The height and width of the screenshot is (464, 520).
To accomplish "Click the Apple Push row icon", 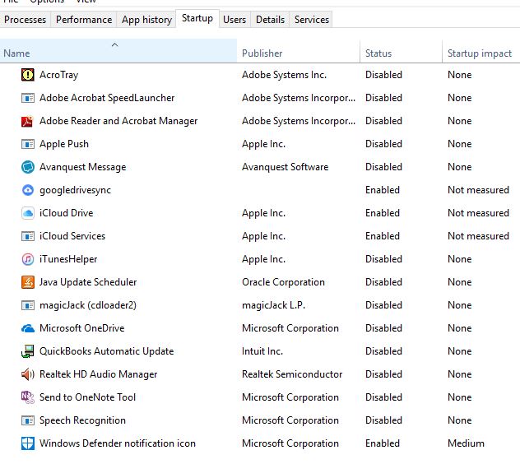I will [27, 144].
